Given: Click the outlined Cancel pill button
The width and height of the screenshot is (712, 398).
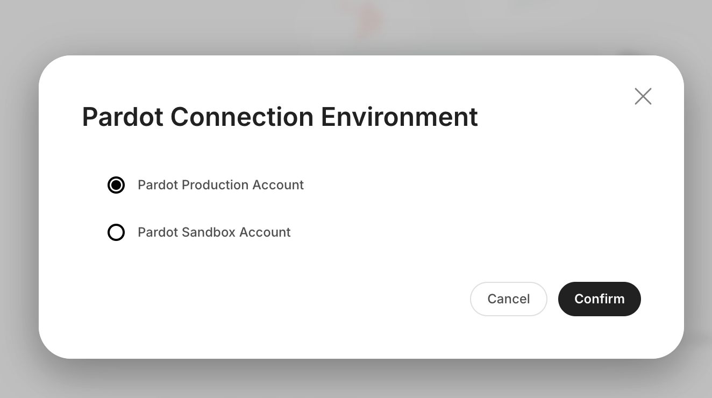Looking at the screenshot, I should point(508,299).
